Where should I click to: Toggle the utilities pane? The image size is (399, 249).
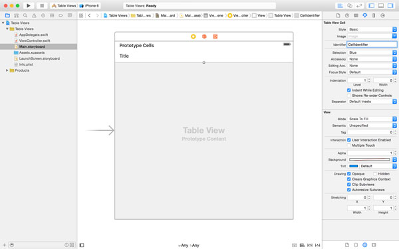tap(390, 5)
